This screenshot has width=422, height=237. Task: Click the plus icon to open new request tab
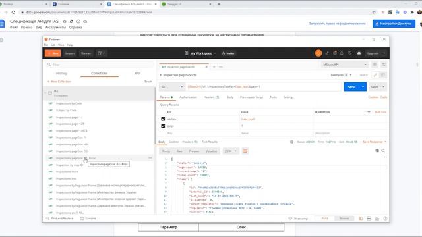click(x=214, y=67)
